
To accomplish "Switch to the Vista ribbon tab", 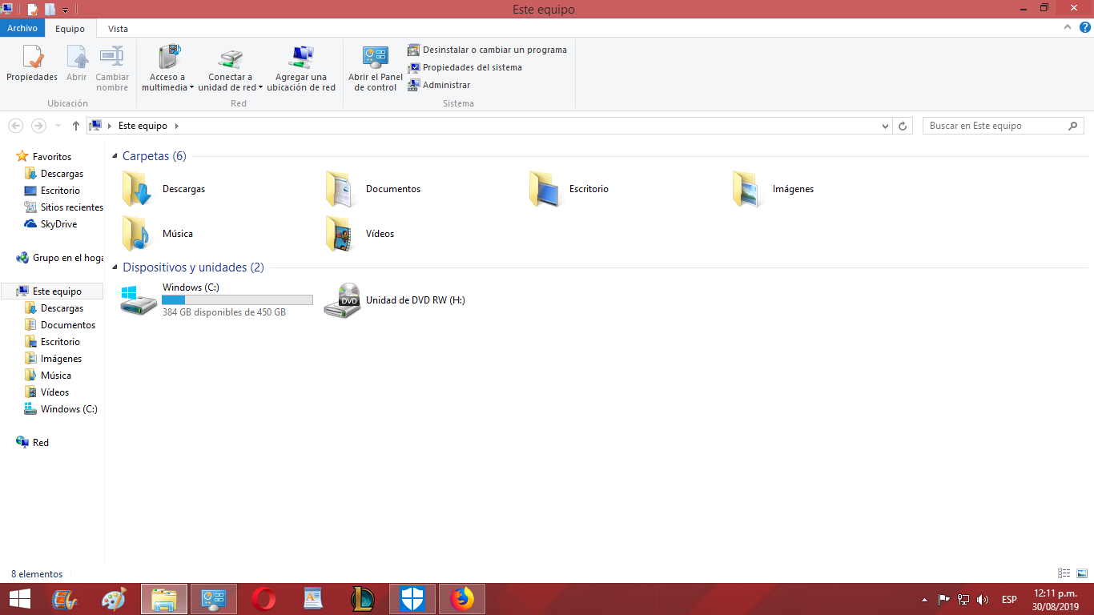I will coord(118,28).
